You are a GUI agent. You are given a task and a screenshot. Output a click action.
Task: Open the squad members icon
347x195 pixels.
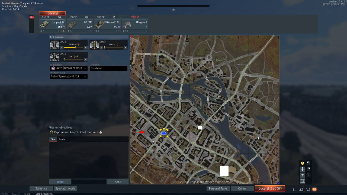click(x=301, y=189)
